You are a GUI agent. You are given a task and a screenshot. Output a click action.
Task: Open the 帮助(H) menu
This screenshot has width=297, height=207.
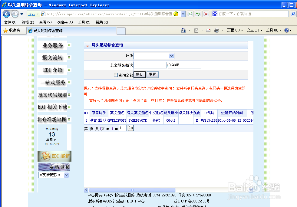(102, 22)
